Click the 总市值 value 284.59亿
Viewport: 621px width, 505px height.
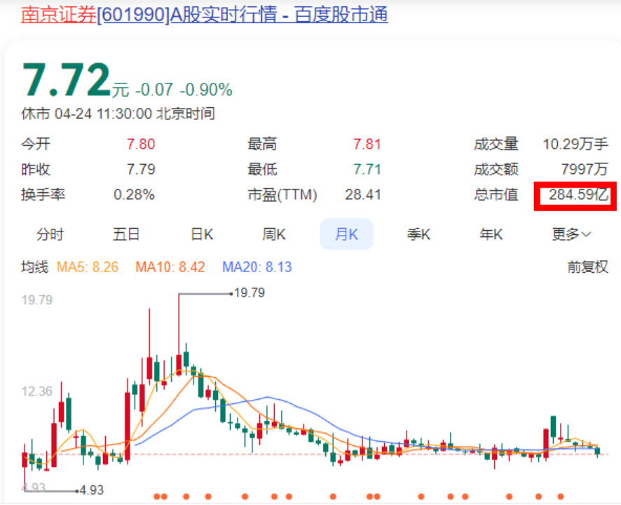pyautogui.click(x=579, y=194)
